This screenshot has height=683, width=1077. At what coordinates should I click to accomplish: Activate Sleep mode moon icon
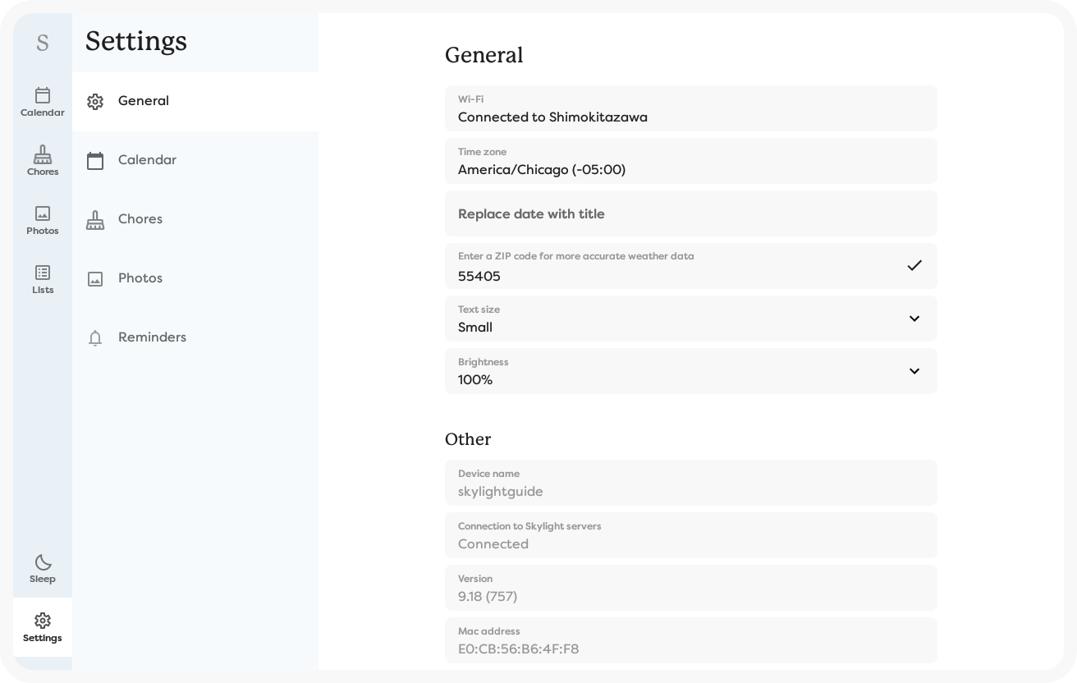pos(43,568)
